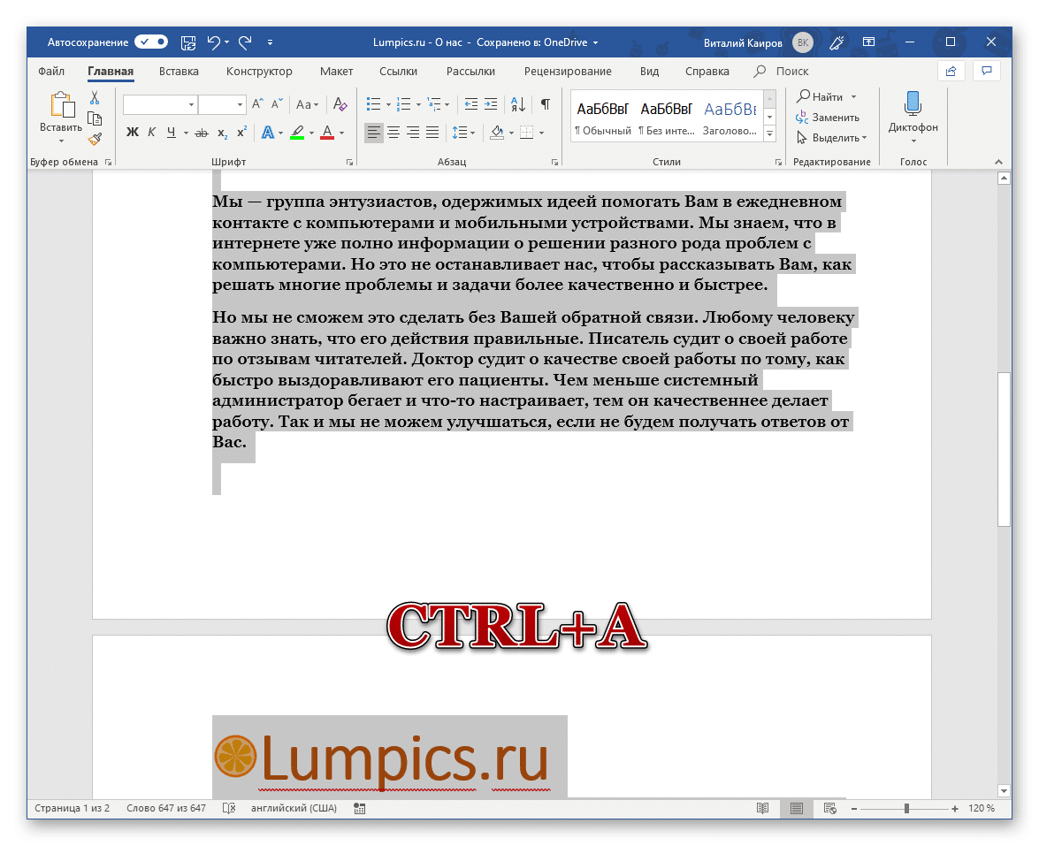Apply the red font color

pos(327,133)
